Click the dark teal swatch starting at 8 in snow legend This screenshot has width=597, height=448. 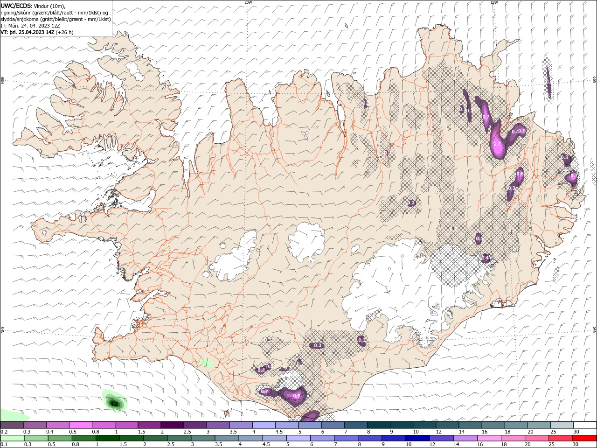tap(378, 425)
